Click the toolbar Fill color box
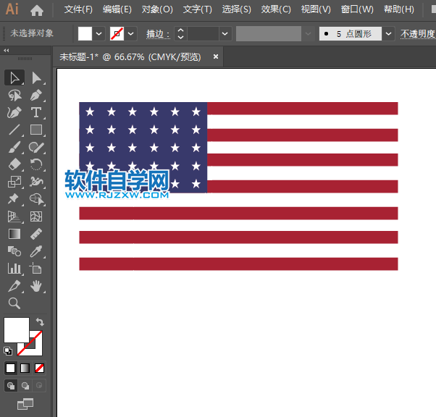This screenshot has height=417, width=436. 17,330
